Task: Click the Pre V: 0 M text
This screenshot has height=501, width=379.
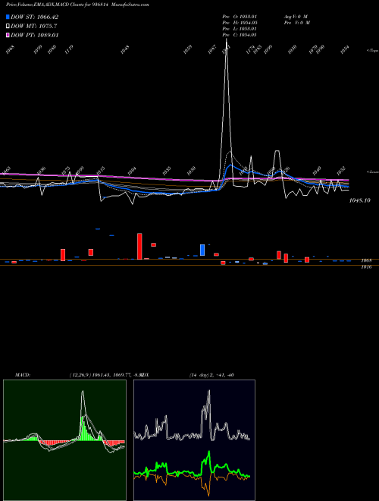Action: [297, 23]
